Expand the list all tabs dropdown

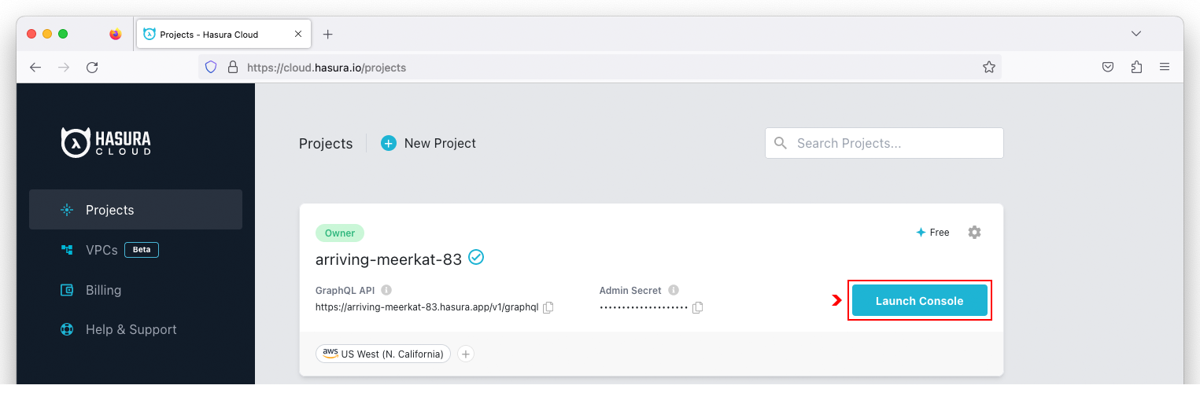[1136, 34]
